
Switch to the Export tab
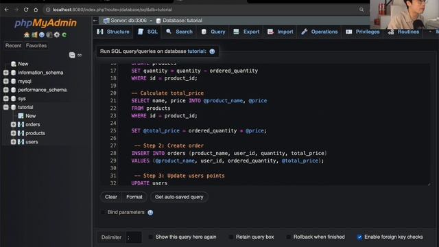click(x=246, y=32)
